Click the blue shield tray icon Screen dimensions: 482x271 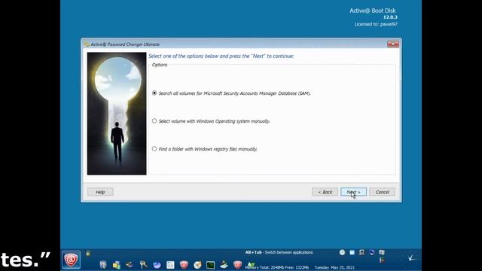(x=371, y=252)
